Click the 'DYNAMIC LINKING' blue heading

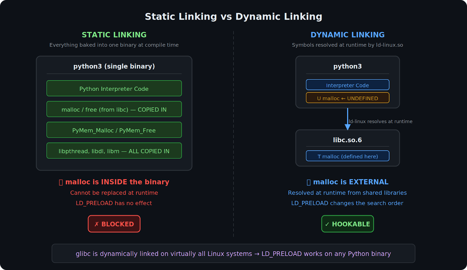point(347,35)
